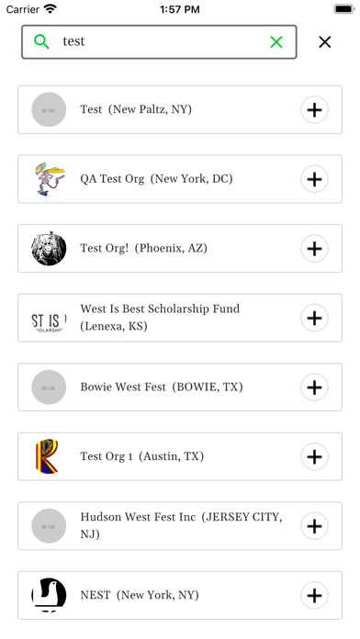Add QA Test Org with plus button
Image resolution: width=360 pixels, height=639 pixels.
(314, 179)
